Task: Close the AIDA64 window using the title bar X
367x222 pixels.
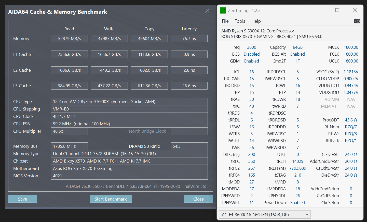Action: (x=207, y=11)
